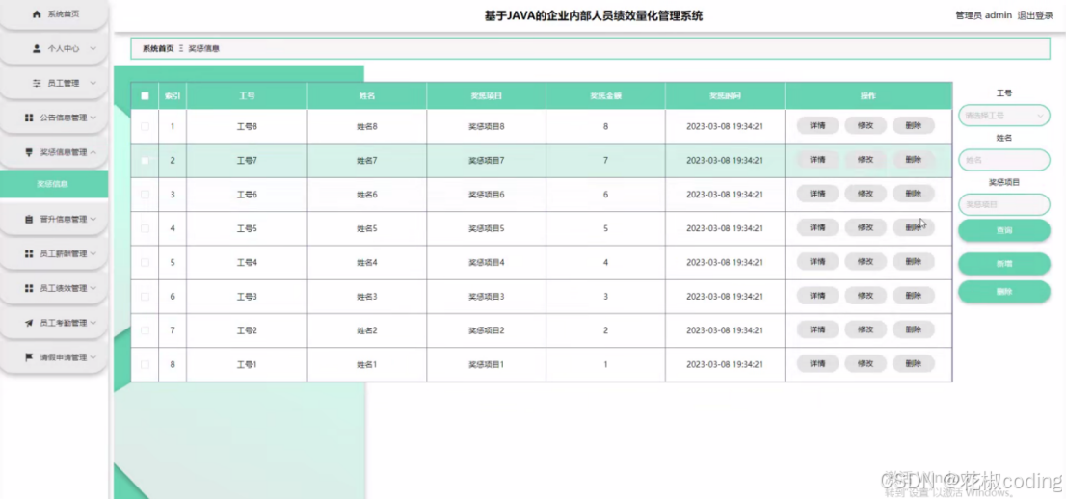This screenshot has width=1066, height=500.
Task: Open 详情 for row 工号8
Action: click(x=817, y=125)
